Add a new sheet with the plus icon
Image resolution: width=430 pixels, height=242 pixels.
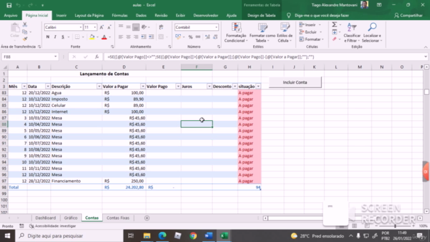(x=147, y=218)
